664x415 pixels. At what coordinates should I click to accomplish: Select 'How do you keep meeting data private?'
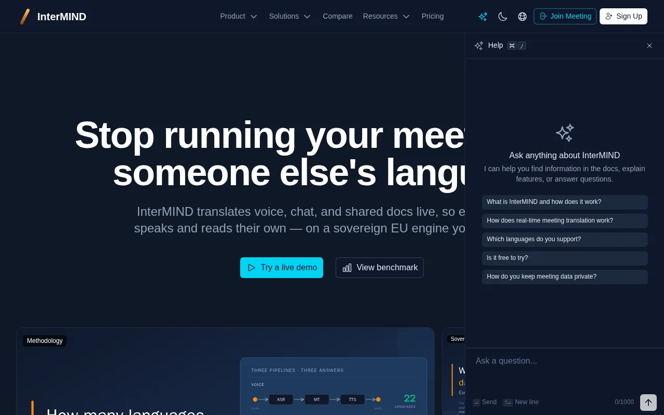(564, 277)
